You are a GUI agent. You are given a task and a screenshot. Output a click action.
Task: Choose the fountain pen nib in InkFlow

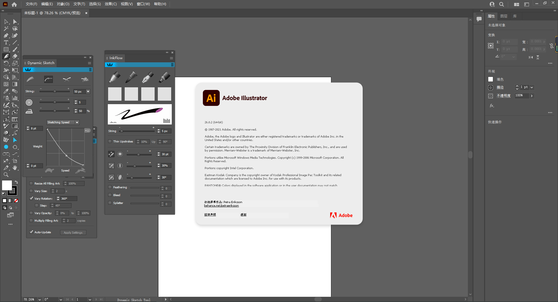pos(148,77)
